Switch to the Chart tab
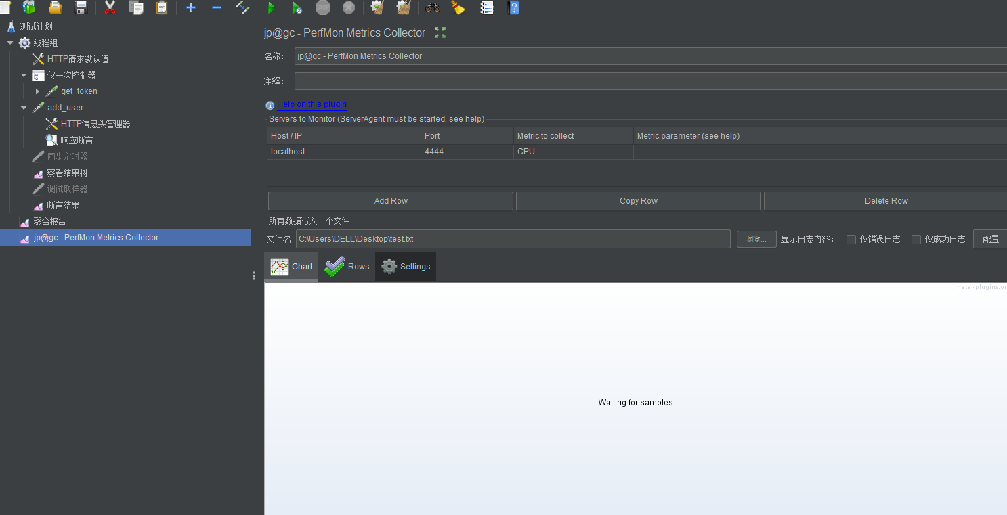This screenshot has height=515, width=1007. (x=291, y=267)
